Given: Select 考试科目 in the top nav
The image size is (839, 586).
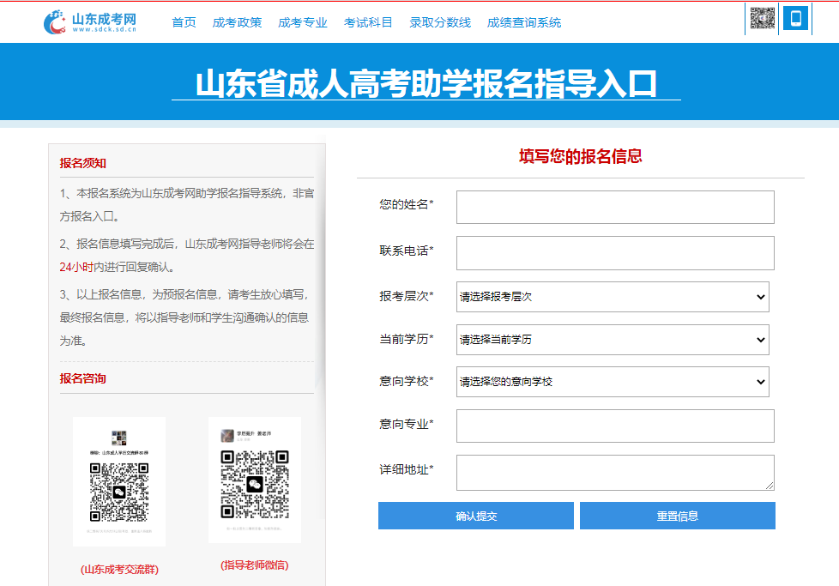Looking at the screenshot, I should click(x=368, y=22).
